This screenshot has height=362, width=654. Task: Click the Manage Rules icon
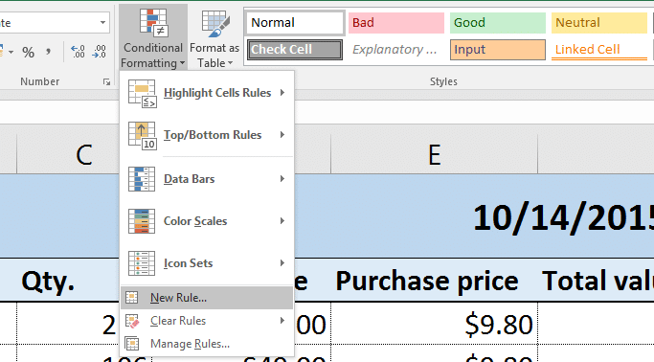pyautogui.click(x=132, y=344)
